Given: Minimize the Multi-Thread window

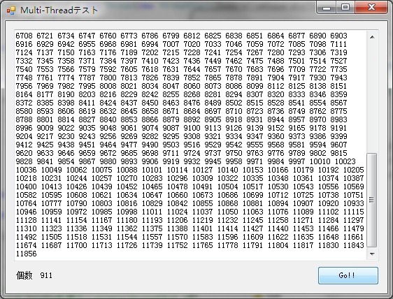Looking at the screenshot, I should click(327, 8).
